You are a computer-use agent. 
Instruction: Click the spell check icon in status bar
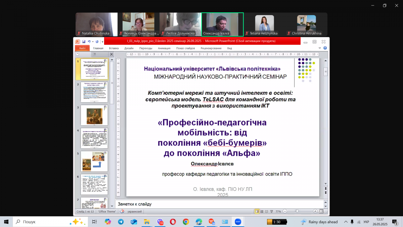(x=122, y=212)
